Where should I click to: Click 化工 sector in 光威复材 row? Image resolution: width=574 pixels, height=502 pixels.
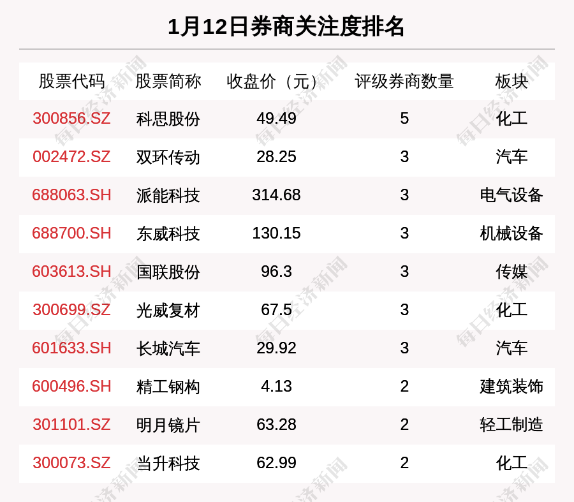511,310
